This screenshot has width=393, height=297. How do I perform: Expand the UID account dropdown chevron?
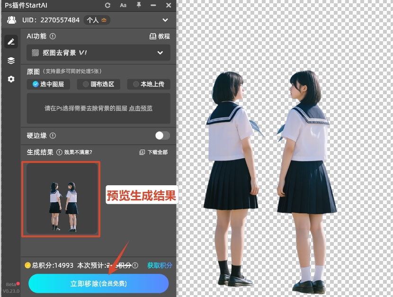pyautogui.click(x=165, y=20)
